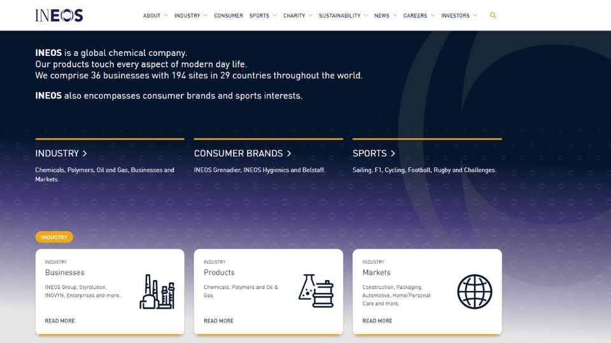Image resolution: width=611 pixels, height=343 pixels.
Task: Click the factory icon in Businesses card
Action: [x=157, y=292]
